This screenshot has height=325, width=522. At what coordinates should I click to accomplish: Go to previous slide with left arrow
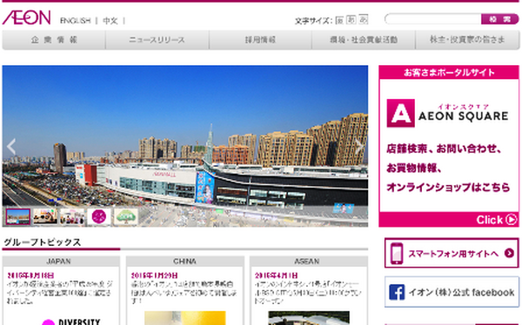tap(11, 146)
